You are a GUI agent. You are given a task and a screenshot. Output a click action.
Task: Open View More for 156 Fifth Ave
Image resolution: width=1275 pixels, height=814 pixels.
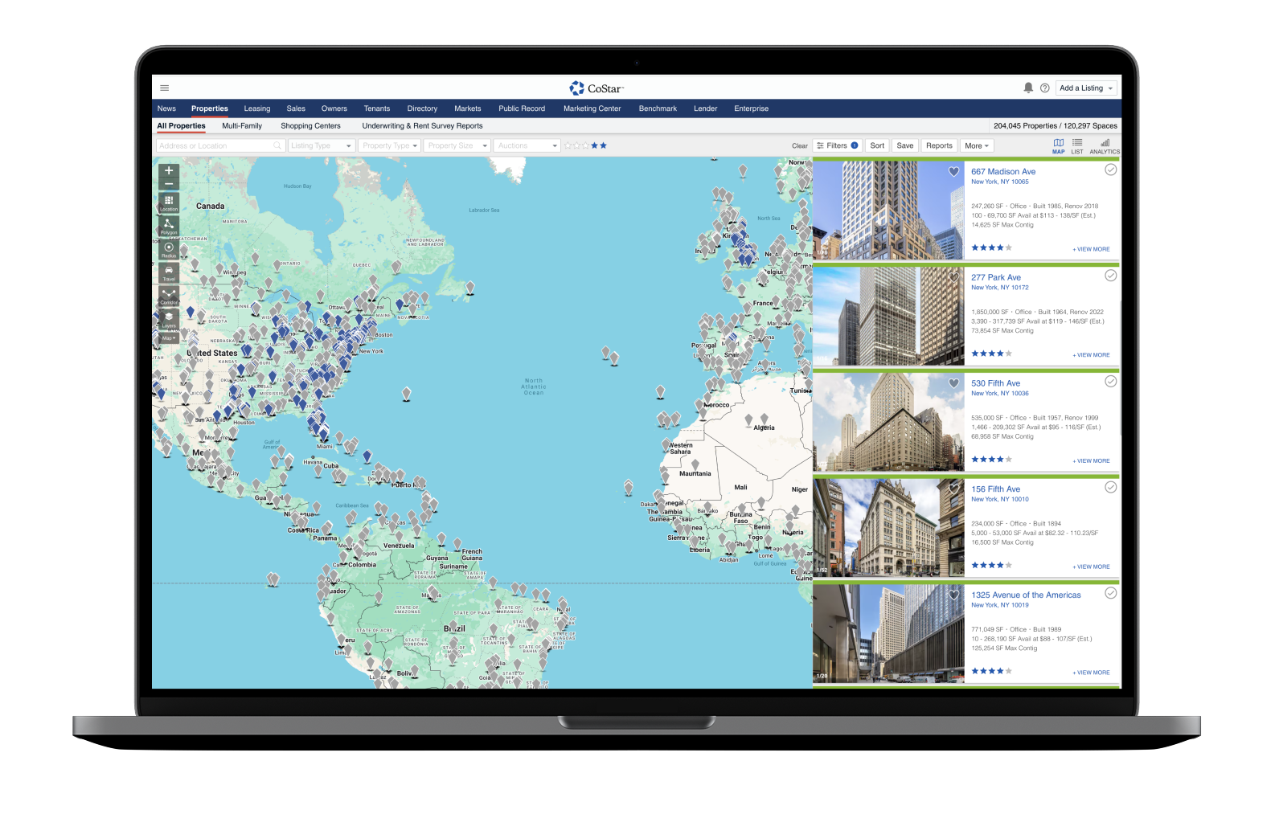click(1091, 567)
